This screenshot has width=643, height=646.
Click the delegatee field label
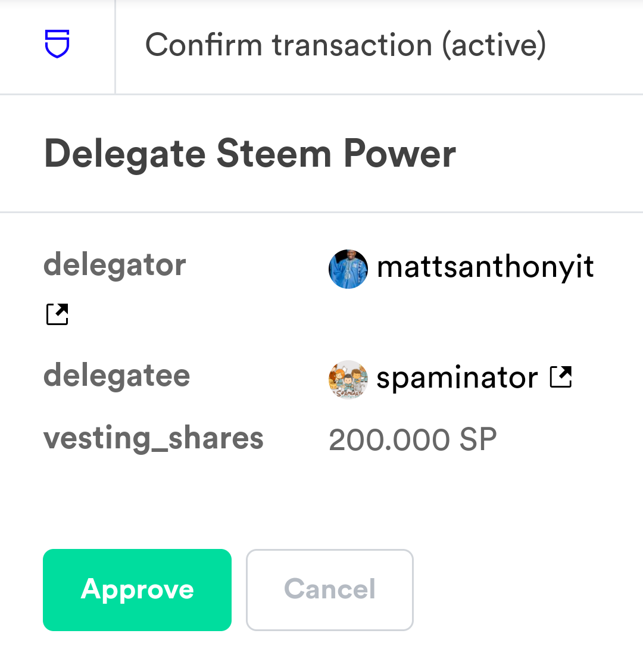point(117,376)
